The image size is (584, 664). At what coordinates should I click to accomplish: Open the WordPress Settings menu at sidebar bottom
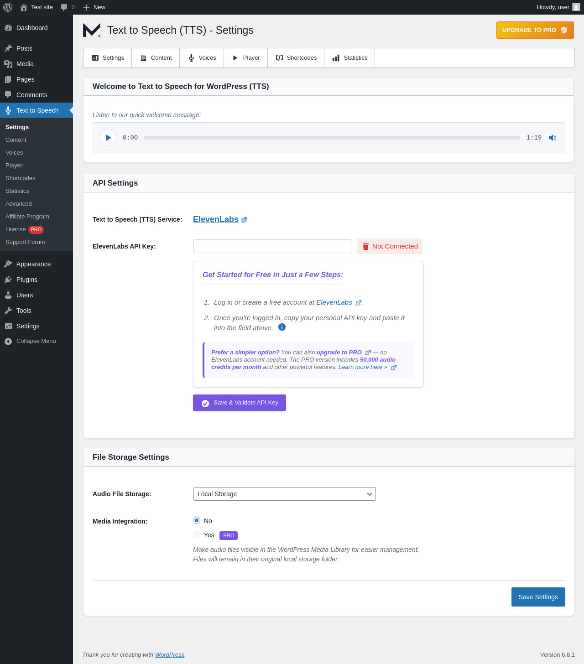(36, 326)
